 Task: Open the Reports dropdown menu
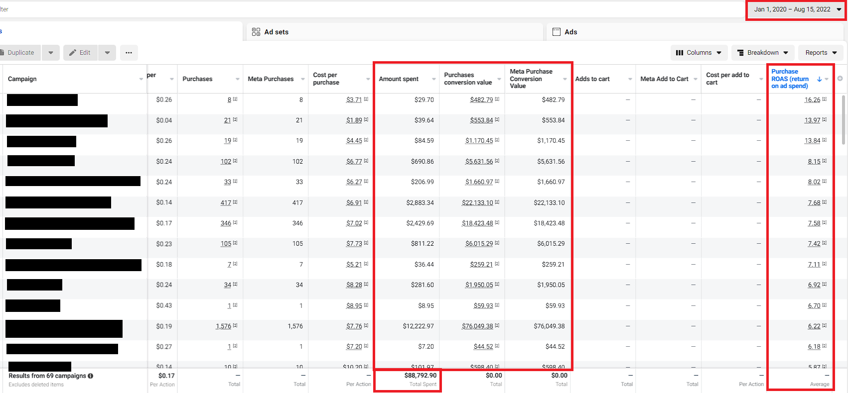(x=821, y=53)
